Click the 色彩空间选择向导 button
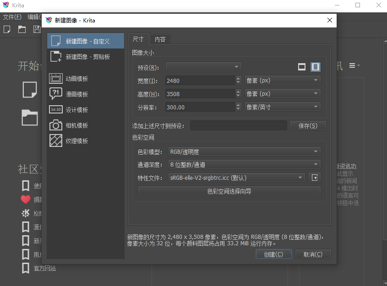 tap(229, 191)
